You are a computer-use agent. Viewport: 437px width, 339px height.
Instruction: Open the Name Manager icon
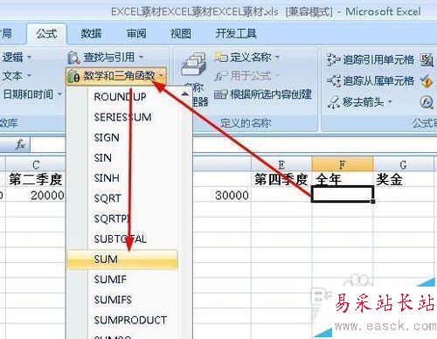click(x=193, y=65)
